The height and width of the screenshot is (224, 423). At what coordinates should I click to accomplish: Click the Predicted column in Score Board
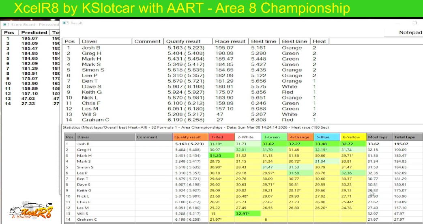click(x=34, y=32)
